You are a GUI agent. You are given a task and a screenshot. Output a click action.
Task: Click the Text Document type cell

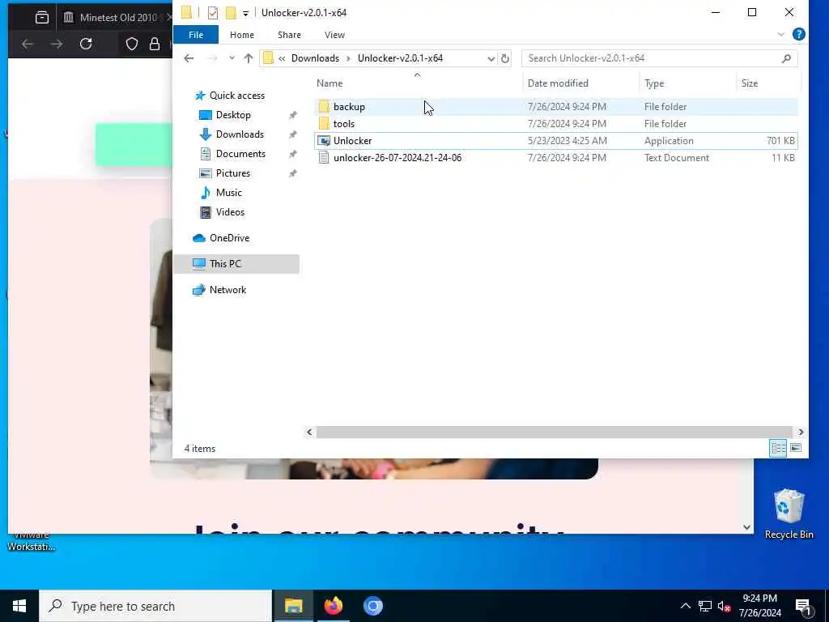coord(676,158)
